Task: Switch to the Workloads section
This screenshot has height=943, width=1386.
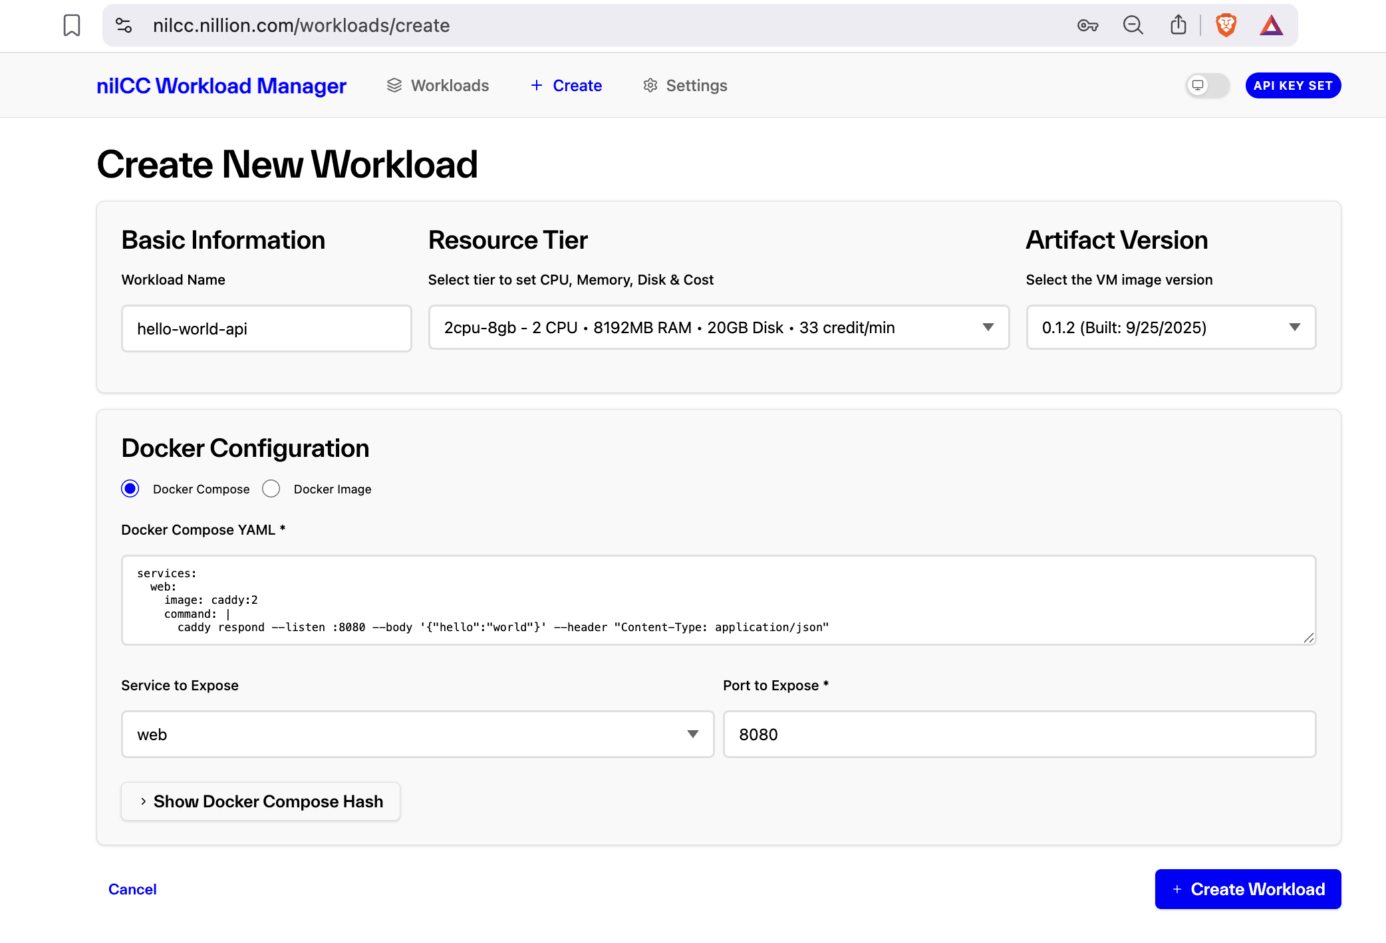Action: click(450, 85)
